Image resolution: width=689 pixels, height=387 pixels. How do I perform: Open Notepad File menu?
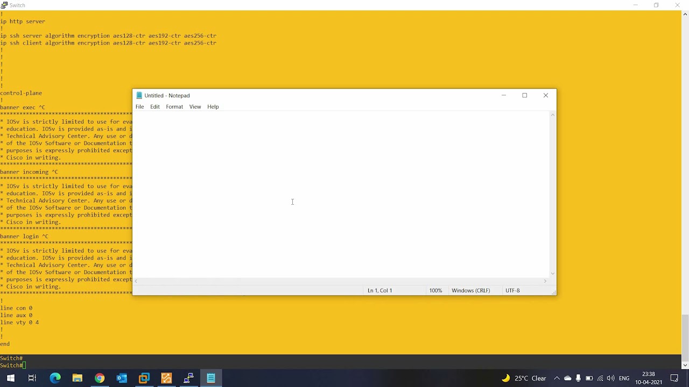click(x=139, y=106)
